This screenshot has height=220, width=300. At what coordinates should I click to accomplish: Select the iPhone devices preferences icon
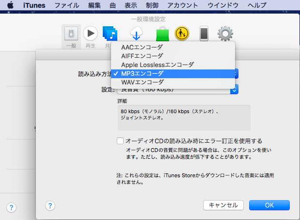tap(204, 34)
